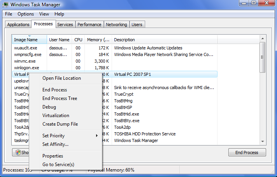Click the 3,300 K memory value

click(102, 61)
